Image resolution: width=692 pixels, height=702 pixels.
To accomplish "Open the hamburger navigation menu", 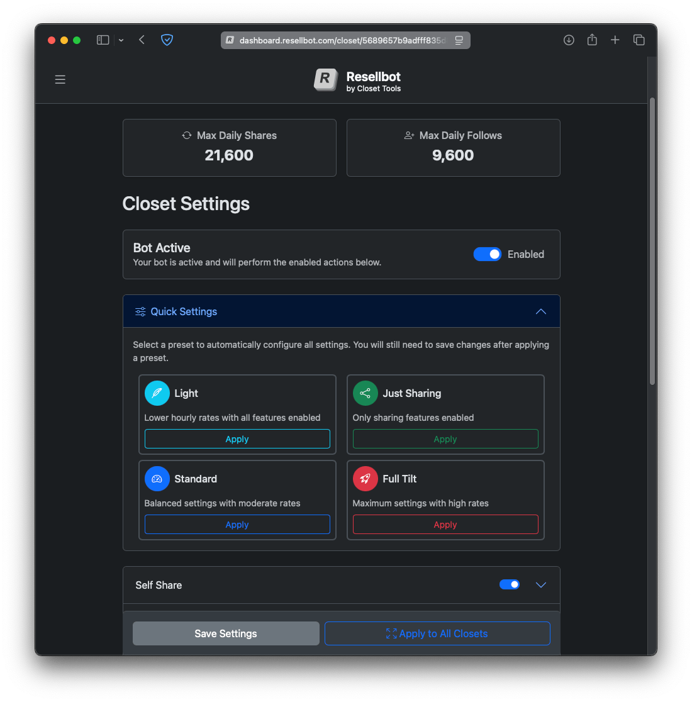I will pos(60,80).
